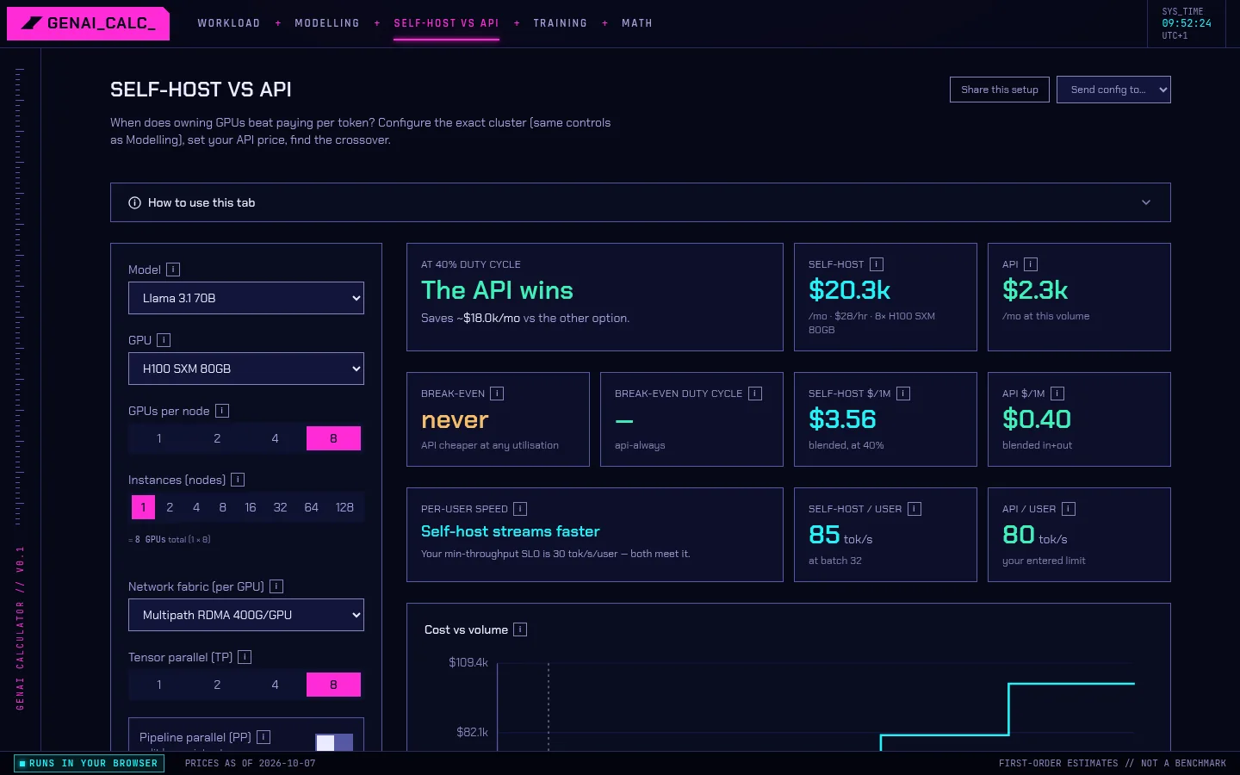The height and width of the screenshot is (775, 1240).
Task: Select SELF-HOST VS API tab
Action: [x=446, y=23]
